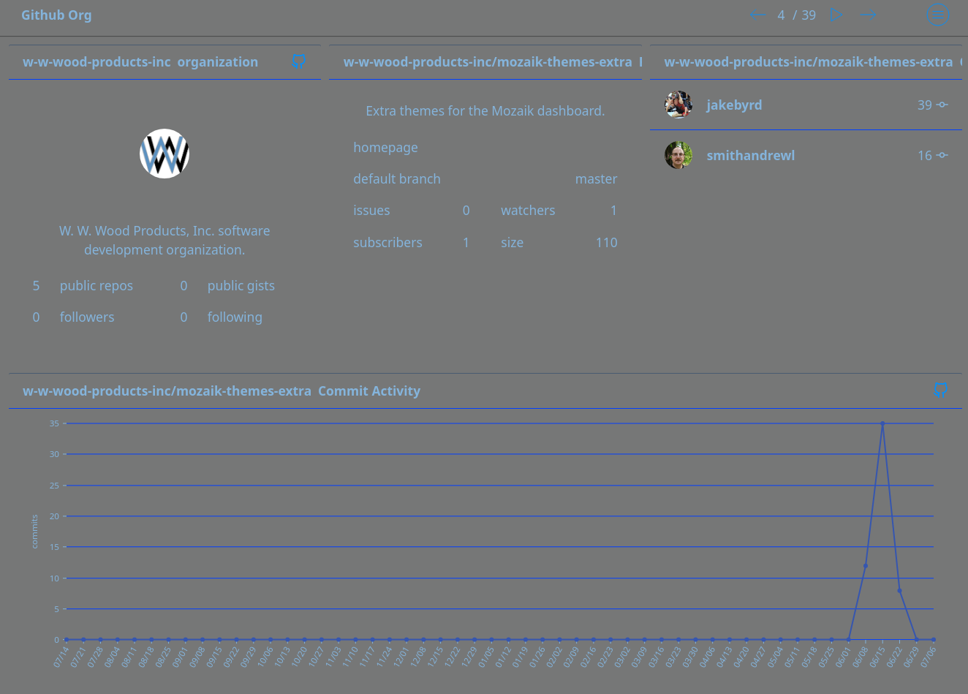Start dashboard rotation with the play icon
Screen dimensions: 968x694
pos(836,15)
